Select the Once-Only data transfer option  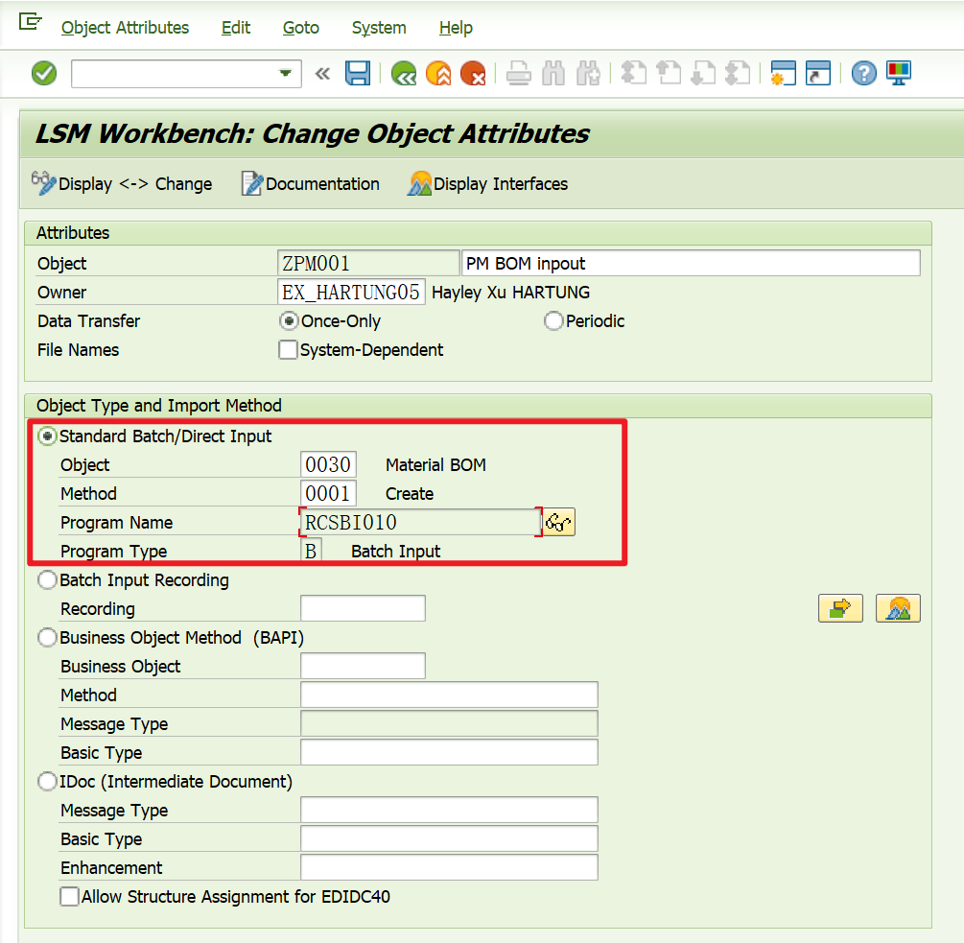[289, 320]
